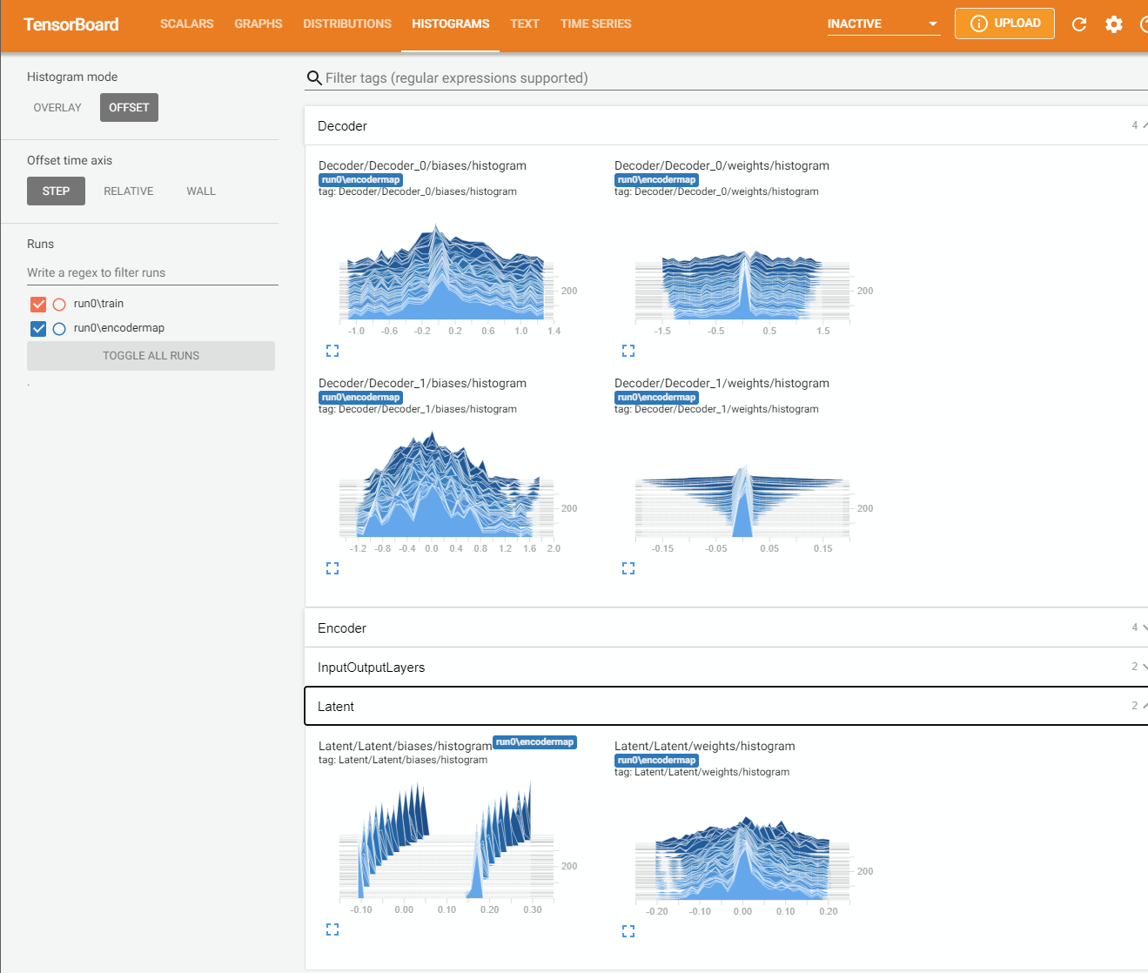Expand Decoder_0 biases histogram to full size
This screenshot has width=1148, height=973.
332,351
